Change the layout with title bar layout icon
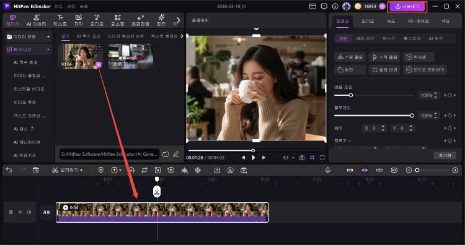 point(312,6)
